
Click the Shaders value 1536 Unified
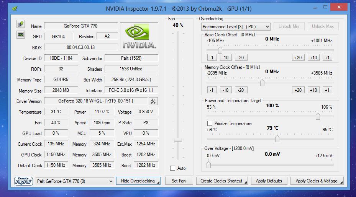[x=131, y=69]
